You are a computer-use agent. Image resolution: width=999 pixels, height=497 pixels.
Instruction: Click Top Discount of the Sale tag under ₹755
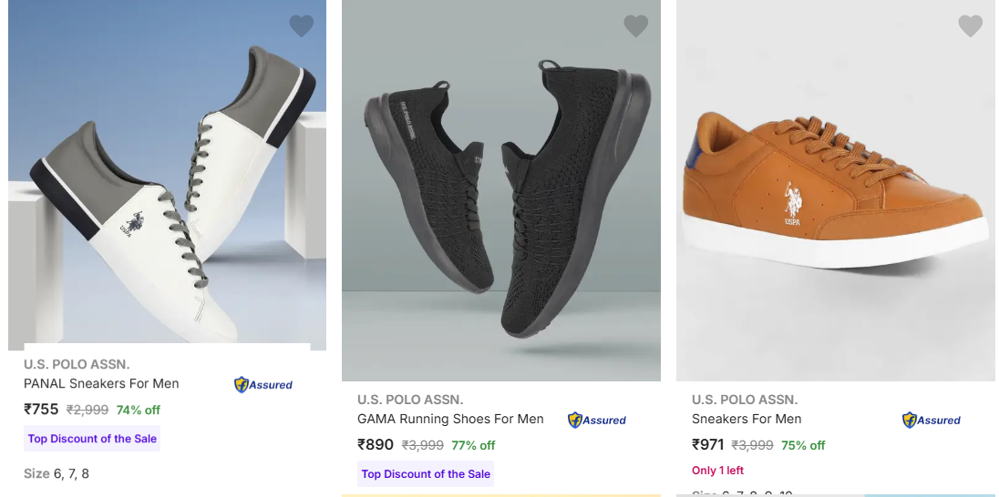(92, 439)
